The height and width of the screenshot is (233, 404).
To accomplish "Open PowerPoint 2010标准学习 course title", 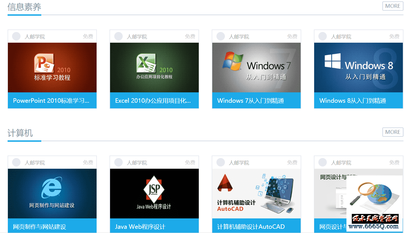I will pyautogui.click(x=51, y=100).
